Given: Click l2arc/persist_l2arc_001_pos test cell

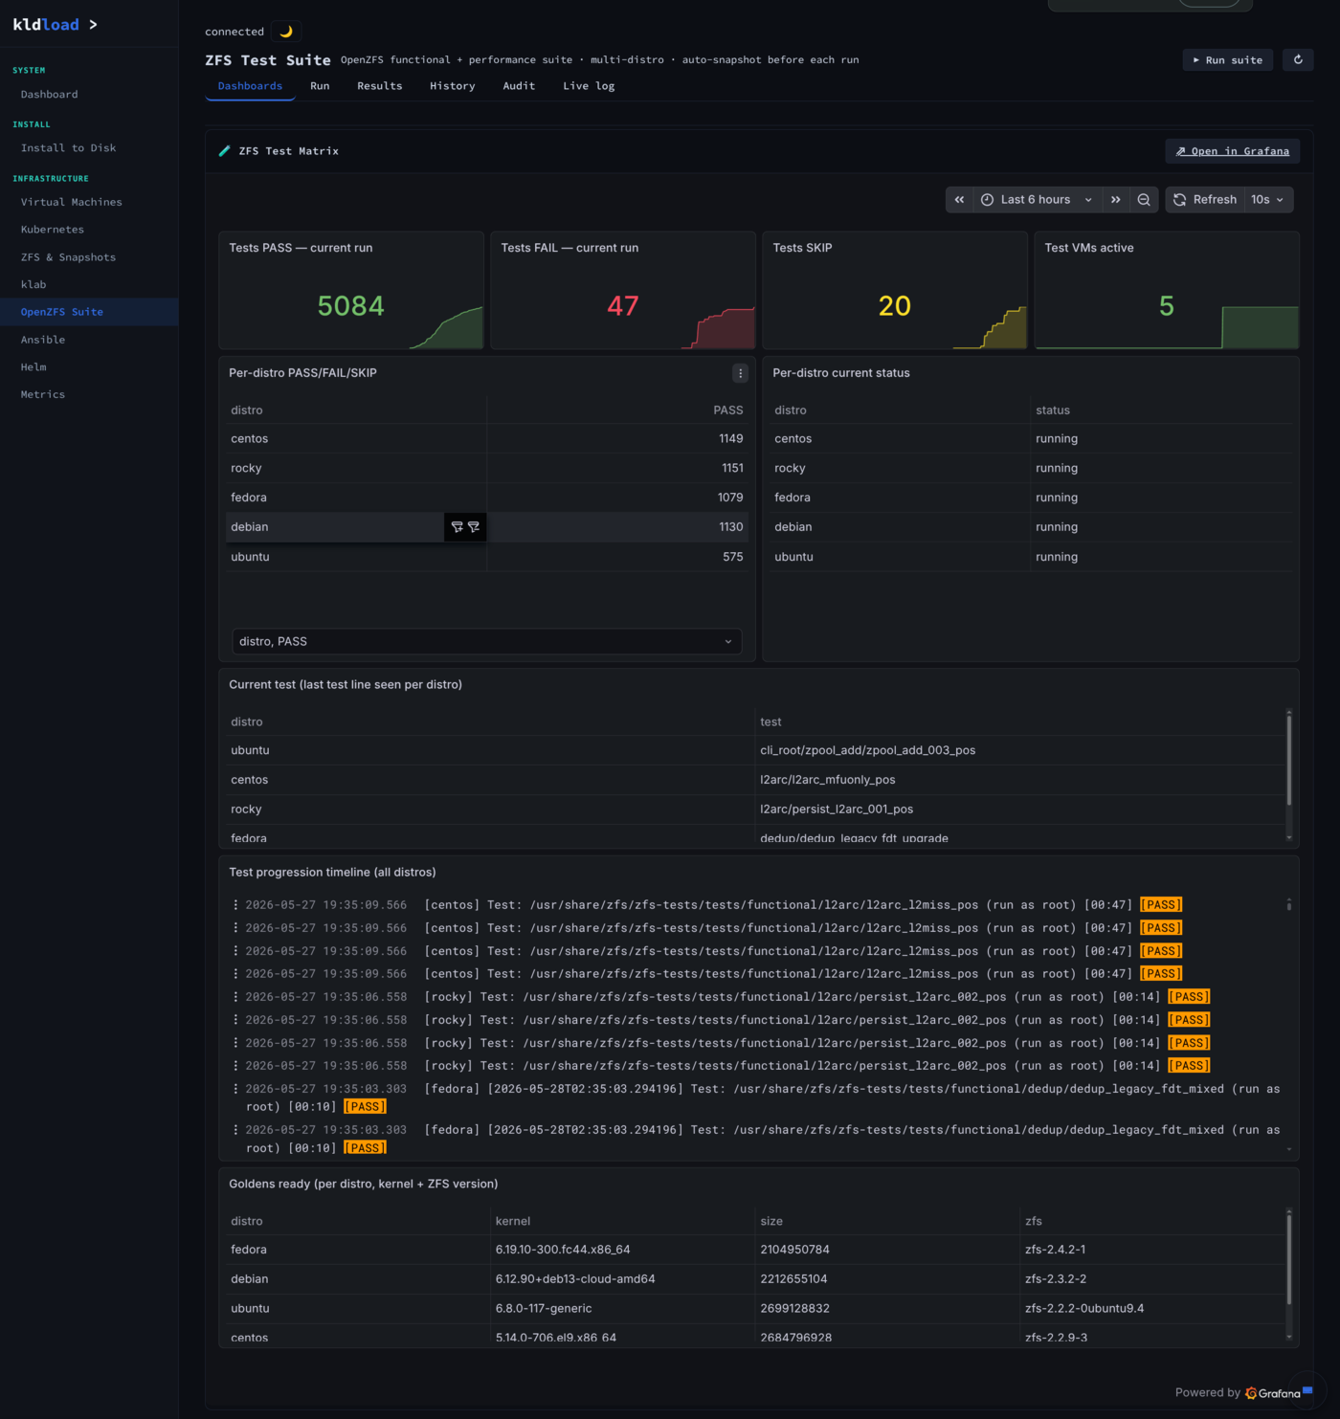Looking at the screenshot, I should click(837, 809).
